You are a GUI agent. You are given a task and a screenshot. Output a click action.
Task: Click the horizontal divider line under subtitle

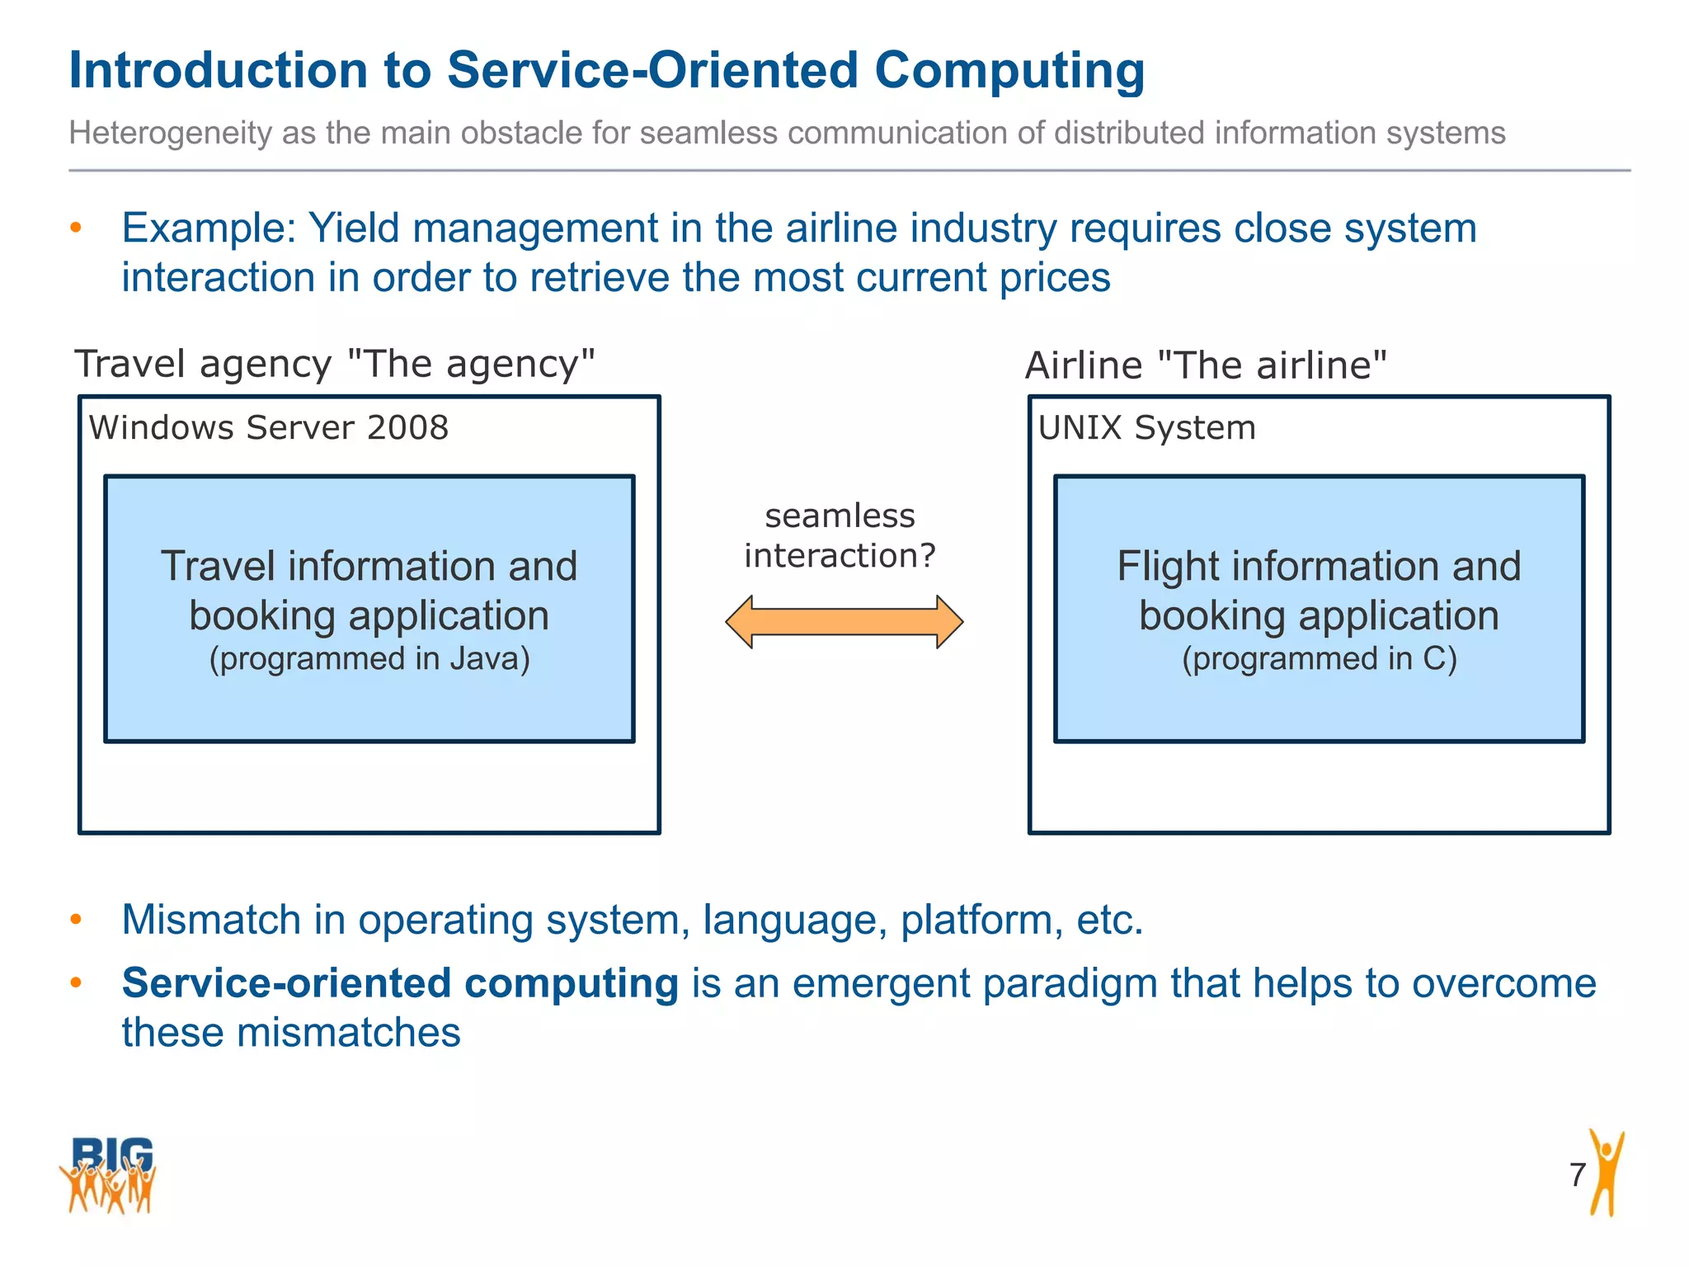pyautogui.click(x=849, y=171)
